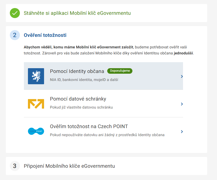Click the yellow datová schránka envelope logo
Viewport: 217px width, 180px height.
point(36,104)
